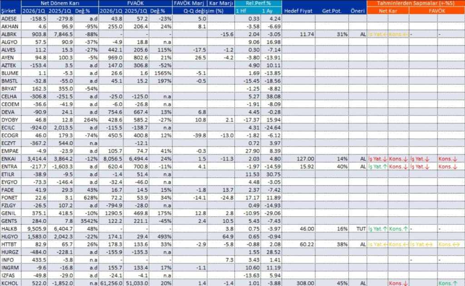
Task: Click DYOBY net profit change 264%
Action: point(90,120)
